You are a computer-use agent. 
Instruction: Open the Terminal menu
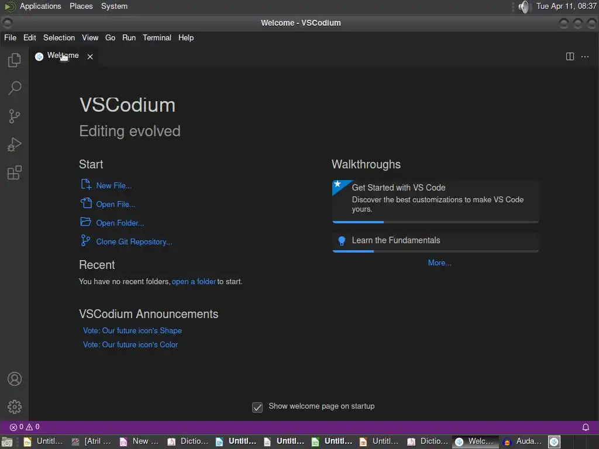(157, 38)
